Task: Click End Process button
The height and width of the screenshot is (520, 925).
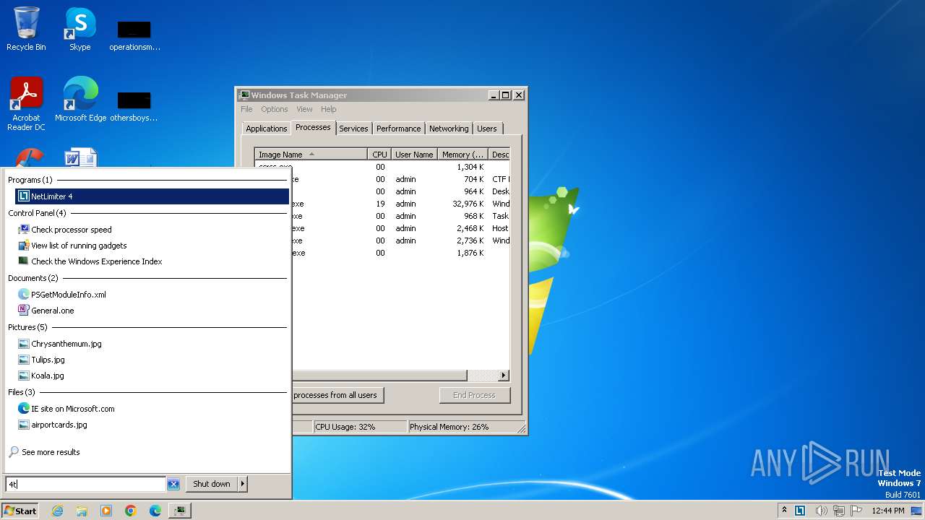Action: point(475,395)
